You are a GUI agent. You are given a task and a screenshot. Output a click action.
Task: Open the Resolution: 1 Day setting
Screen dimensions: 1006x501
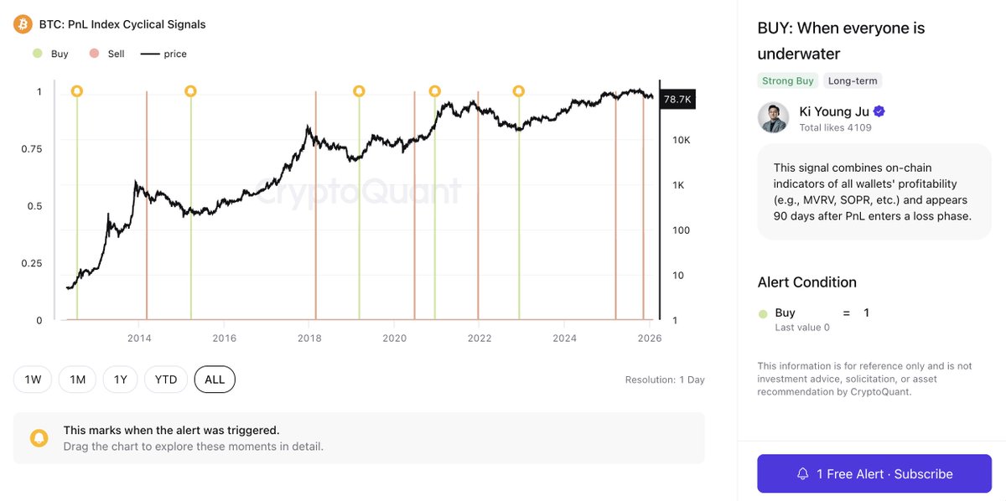click(665, 379)
